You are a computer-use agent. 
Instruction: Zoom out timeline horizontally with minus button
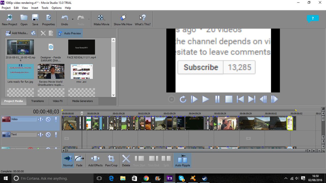319,151
